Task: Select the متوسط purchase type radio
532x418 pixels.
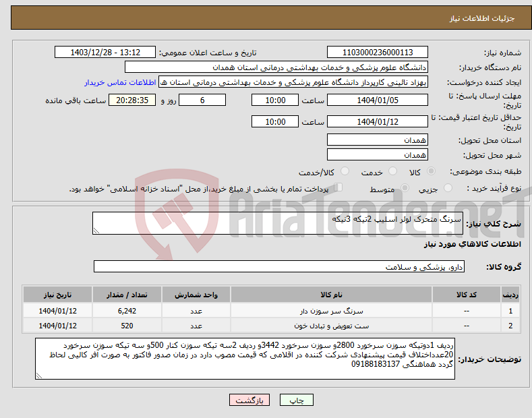Action: [x=405, y=188]
